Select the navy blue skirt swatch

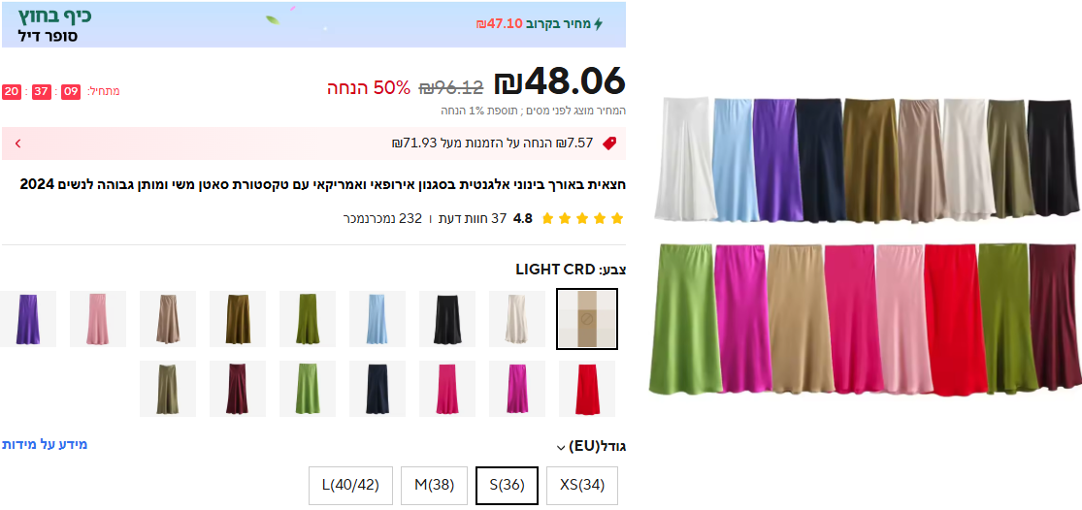tap(377, 389)
